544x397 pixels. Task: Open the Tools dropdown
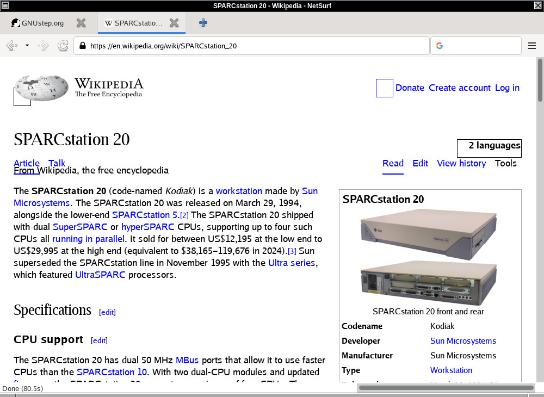(505, 163)
